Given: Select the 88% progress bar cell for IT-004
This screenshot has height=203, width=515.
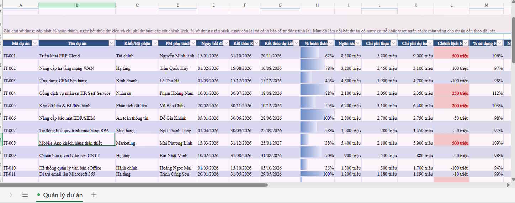Looking at the screenshot, I should [317, 90].
